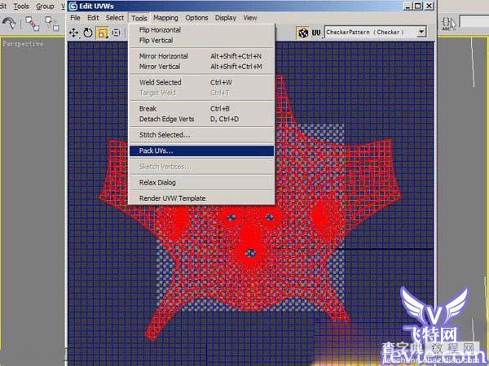Screen dimensions: 489x366
Task: Choose Flip Horizontal from Tools menu
Action: click(x=201, y=30)
